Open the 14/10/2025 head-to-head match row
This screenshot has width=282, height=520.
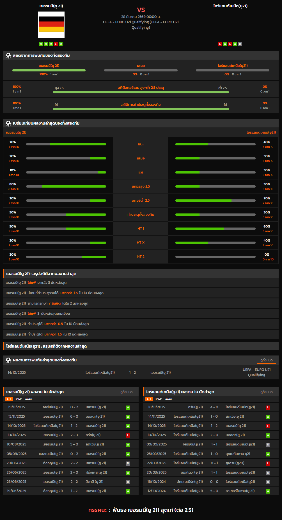click(x=141, y=373)
